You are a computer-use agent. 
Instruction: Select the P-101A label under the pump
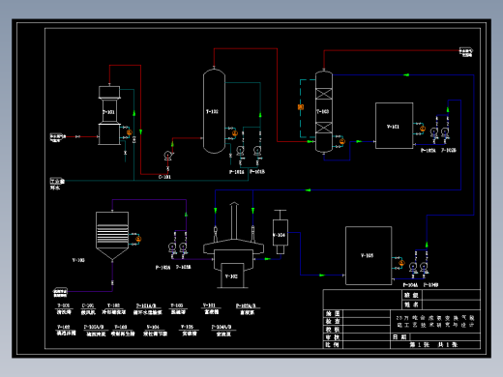(237, 172)
